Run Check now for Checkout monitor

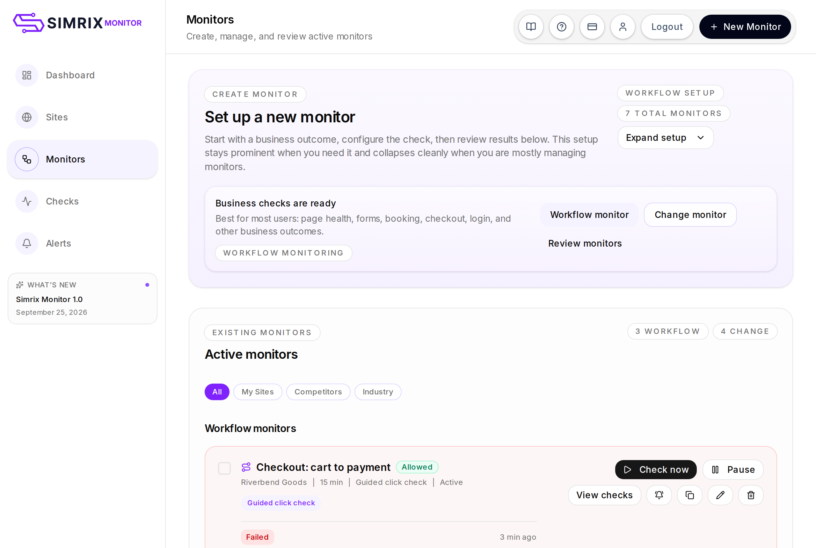656,469
